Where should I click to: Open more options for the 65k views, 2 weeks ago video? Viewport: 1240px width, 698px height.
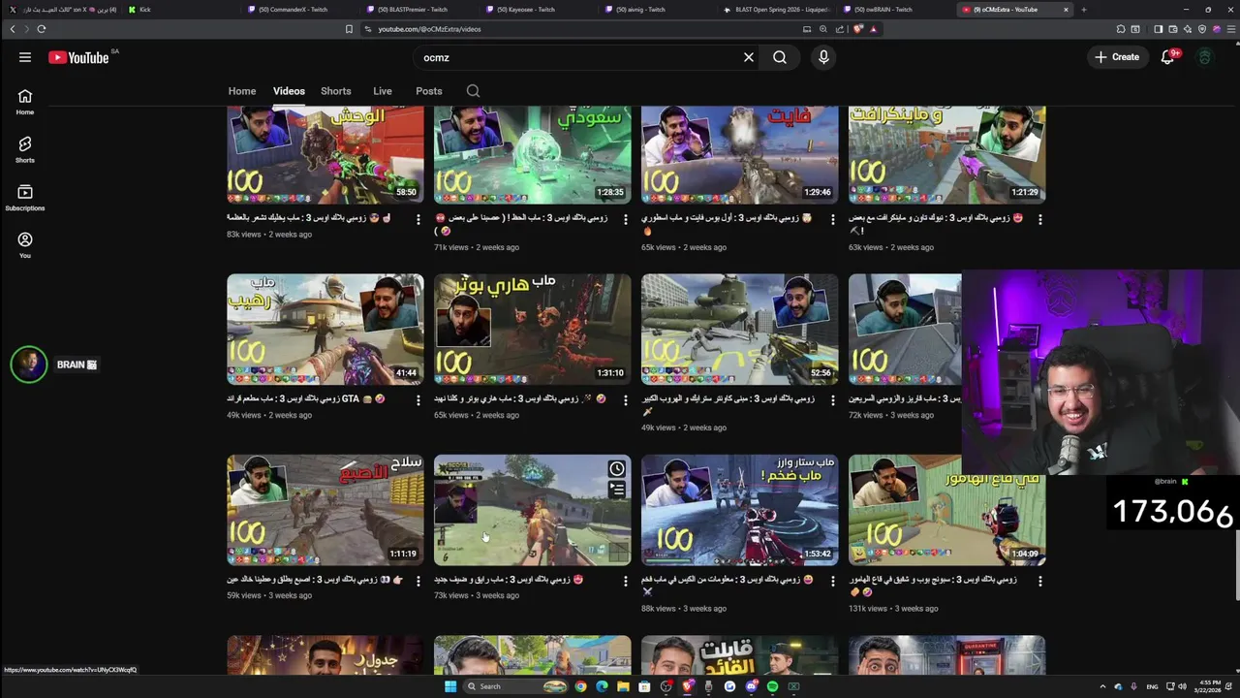pos(833,220)
